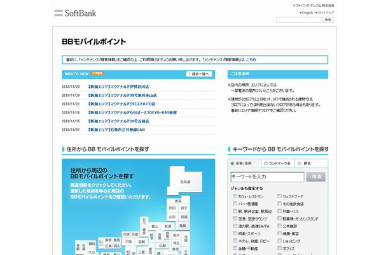The width and height of the screenshot is (388, 255).
Task: Click the header 検索 button
Action: point(328,20)
